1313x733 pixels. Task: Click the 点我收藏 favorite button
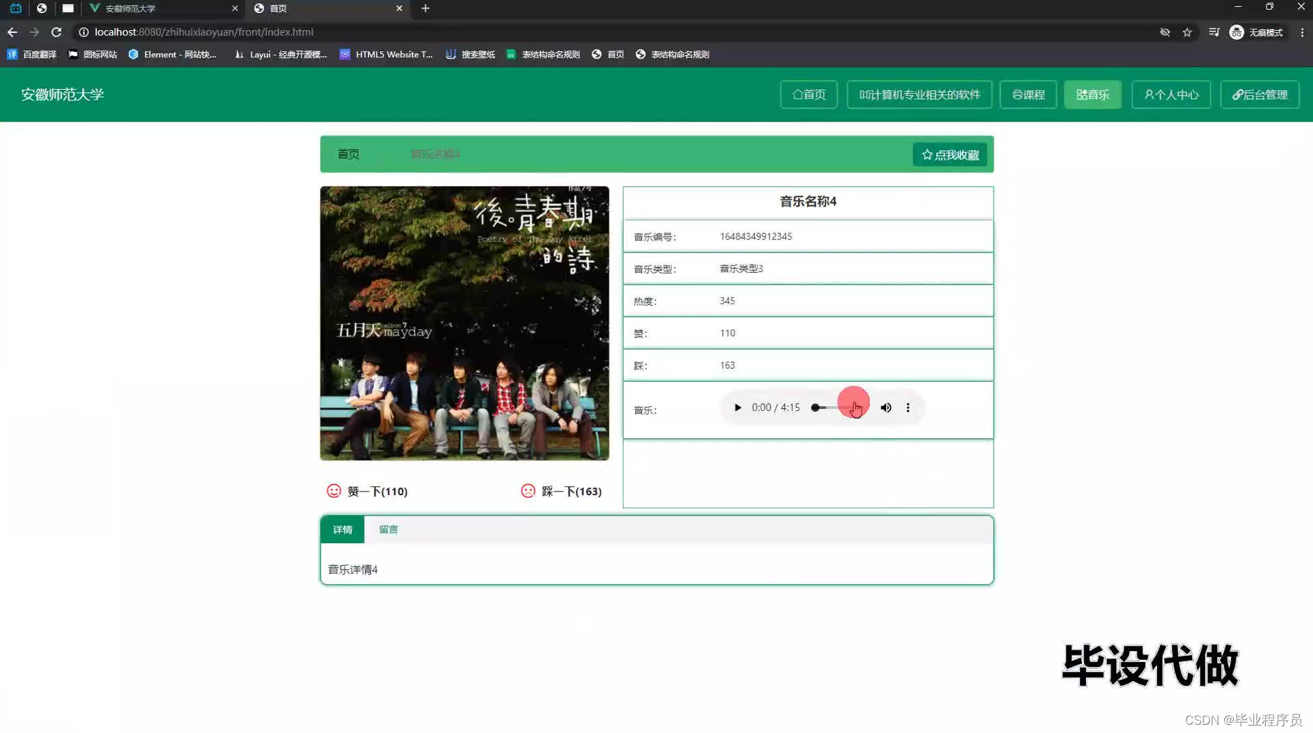pyautogui.click(x=950, y=155)
